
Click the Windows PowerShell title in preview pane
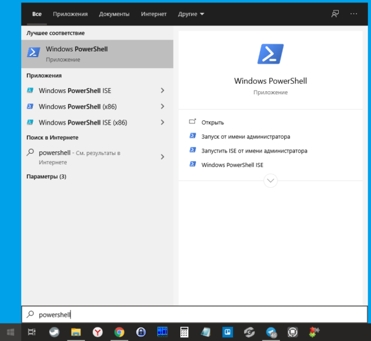click(271, 81)
